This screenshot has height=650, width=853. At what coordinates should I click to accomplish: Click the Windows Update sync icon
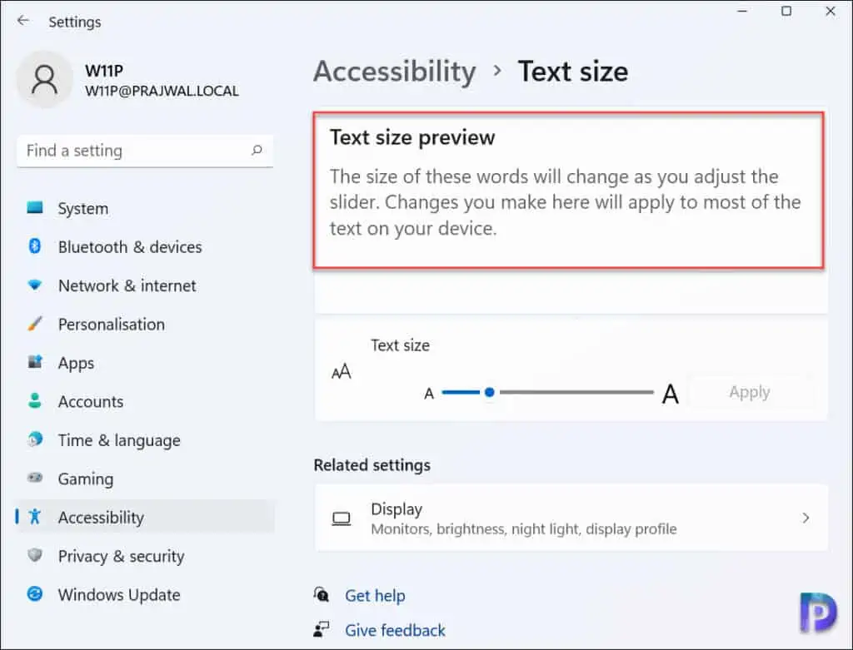[35, 594]
